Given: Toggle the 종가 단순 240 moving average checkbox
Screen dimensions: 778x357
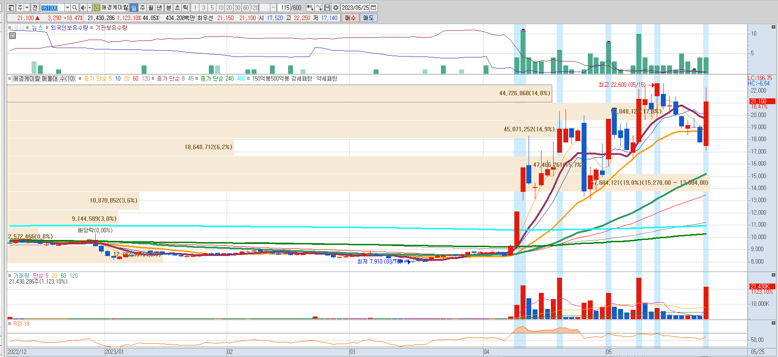Looking at the screenshot, I should click(x=197, y=78).
